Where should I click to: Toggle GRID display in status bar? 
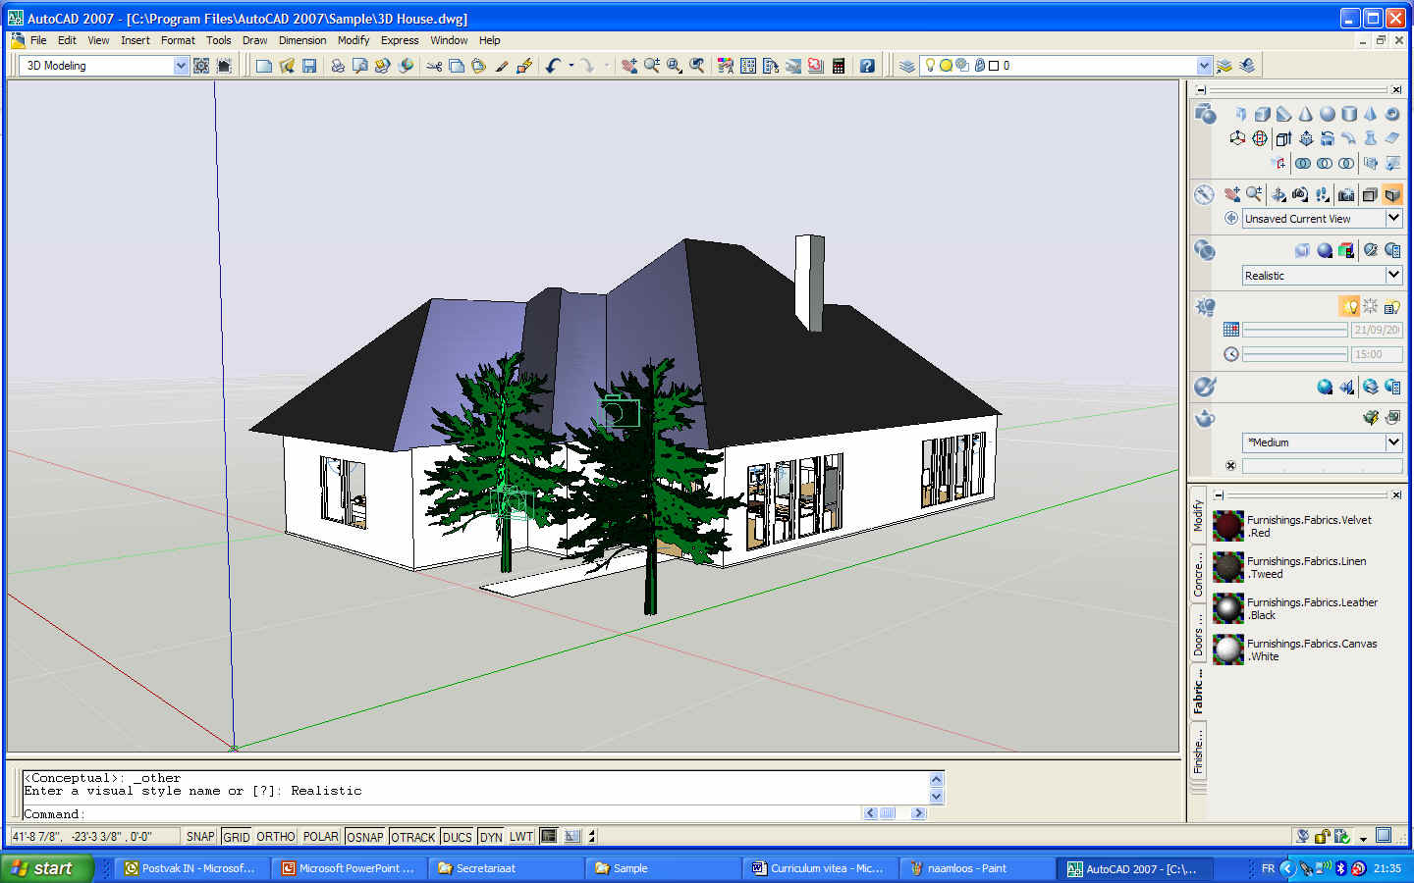click(237, 837)
